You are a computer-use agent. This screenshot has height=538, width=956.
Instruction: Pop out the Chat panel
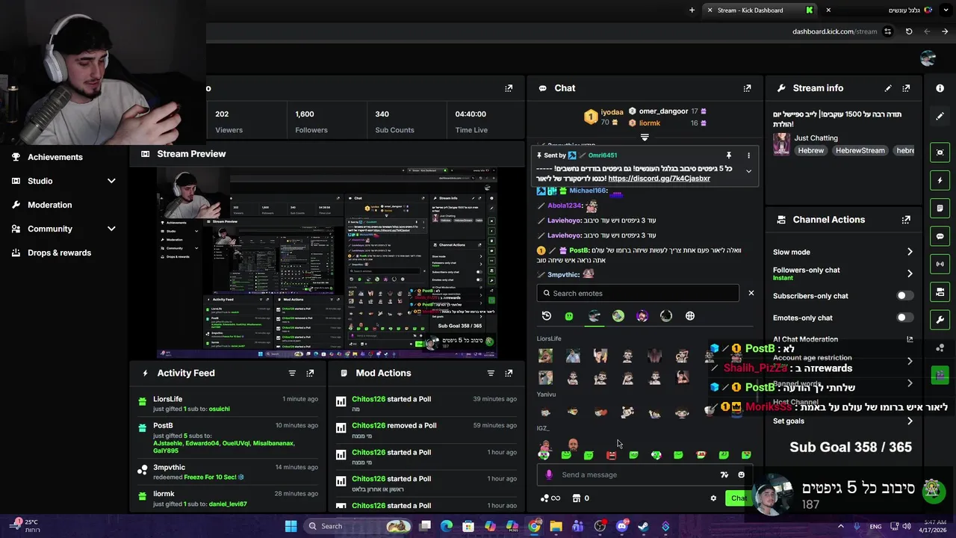(747, 88)
